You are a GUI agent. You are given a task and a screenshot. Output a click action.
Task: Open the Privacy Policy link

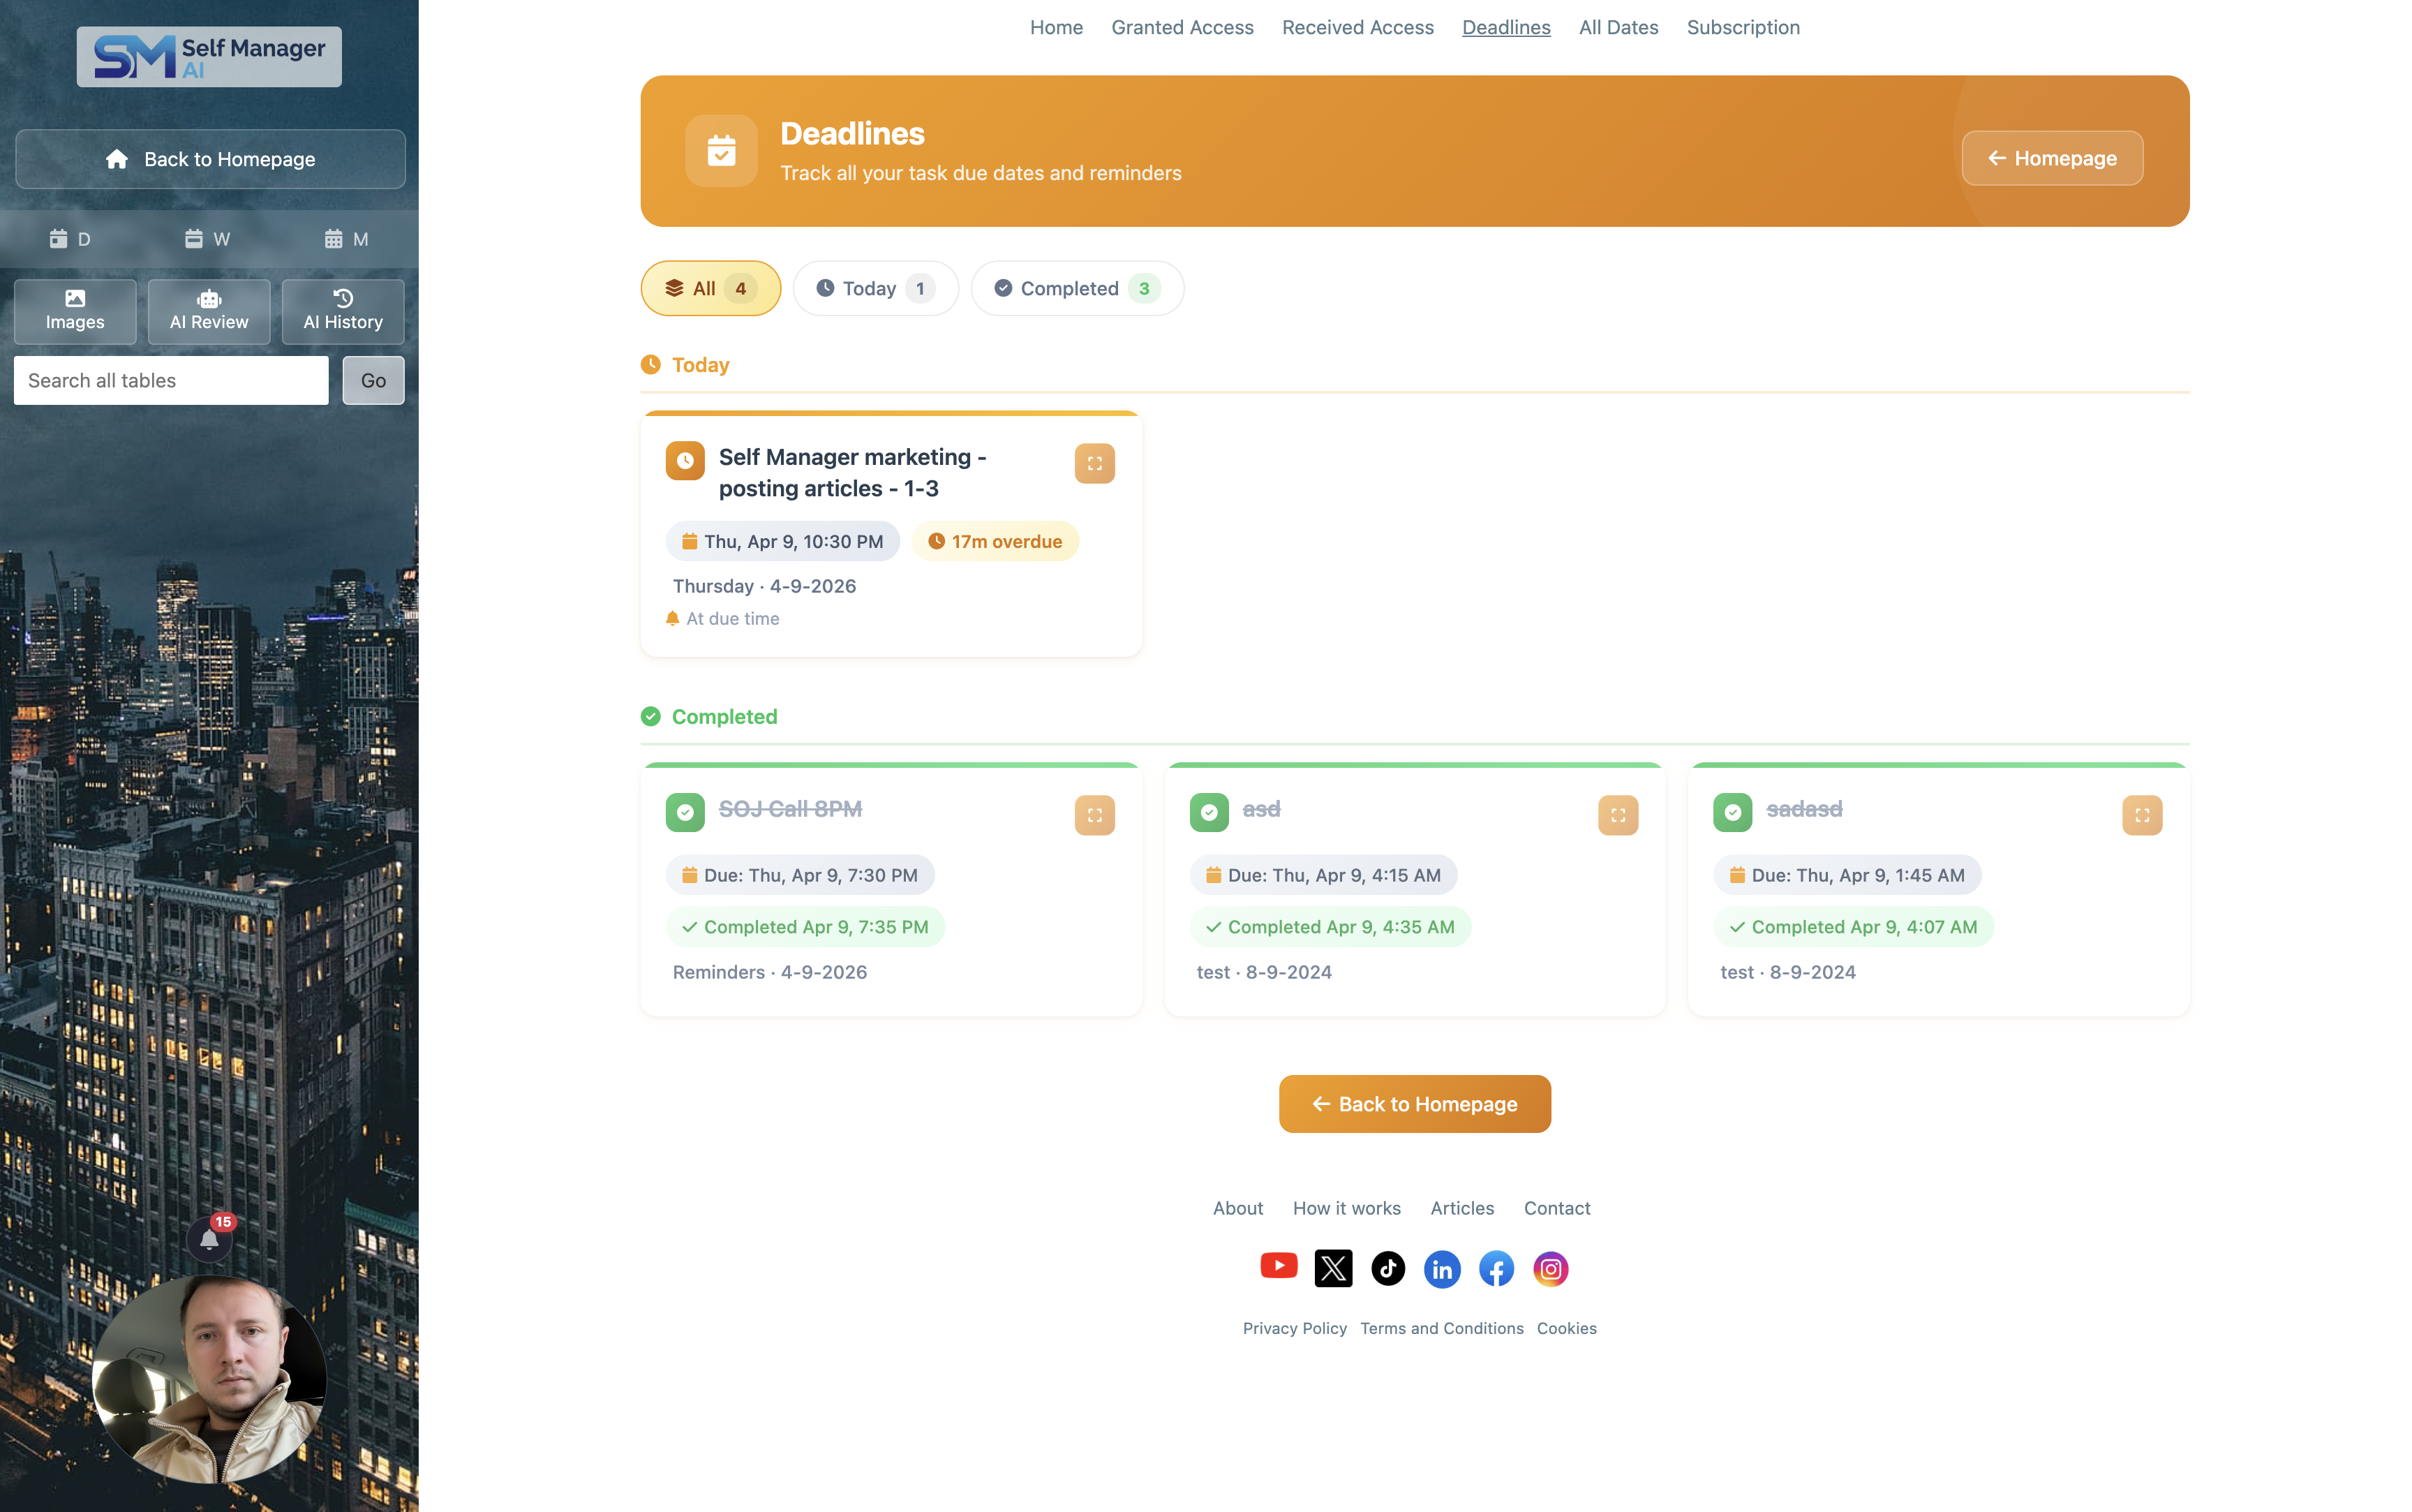pyautogui.click(x=1295, y=1328)
